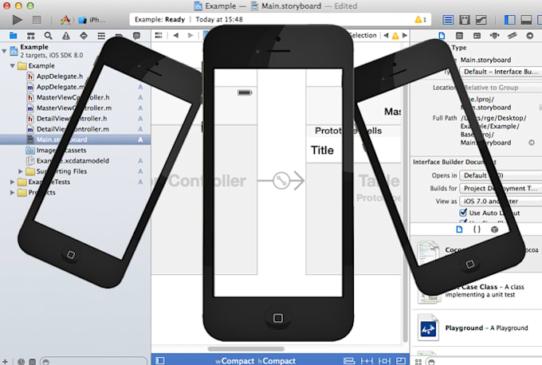Open the Test navigator diamond icon
The height and width of the screenshot is (365, 542).
point(84,36)
